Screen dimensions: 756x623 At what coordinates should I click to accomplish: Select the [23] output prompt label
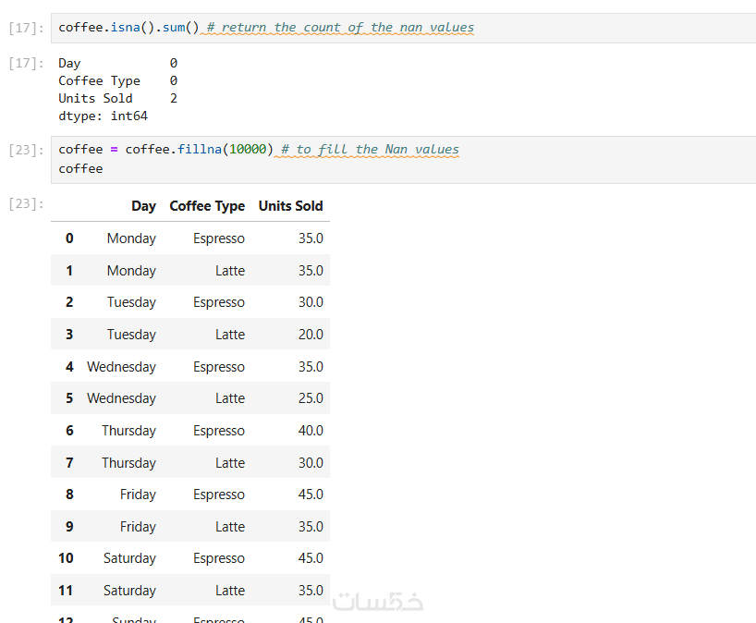click(x=25, y=203)
